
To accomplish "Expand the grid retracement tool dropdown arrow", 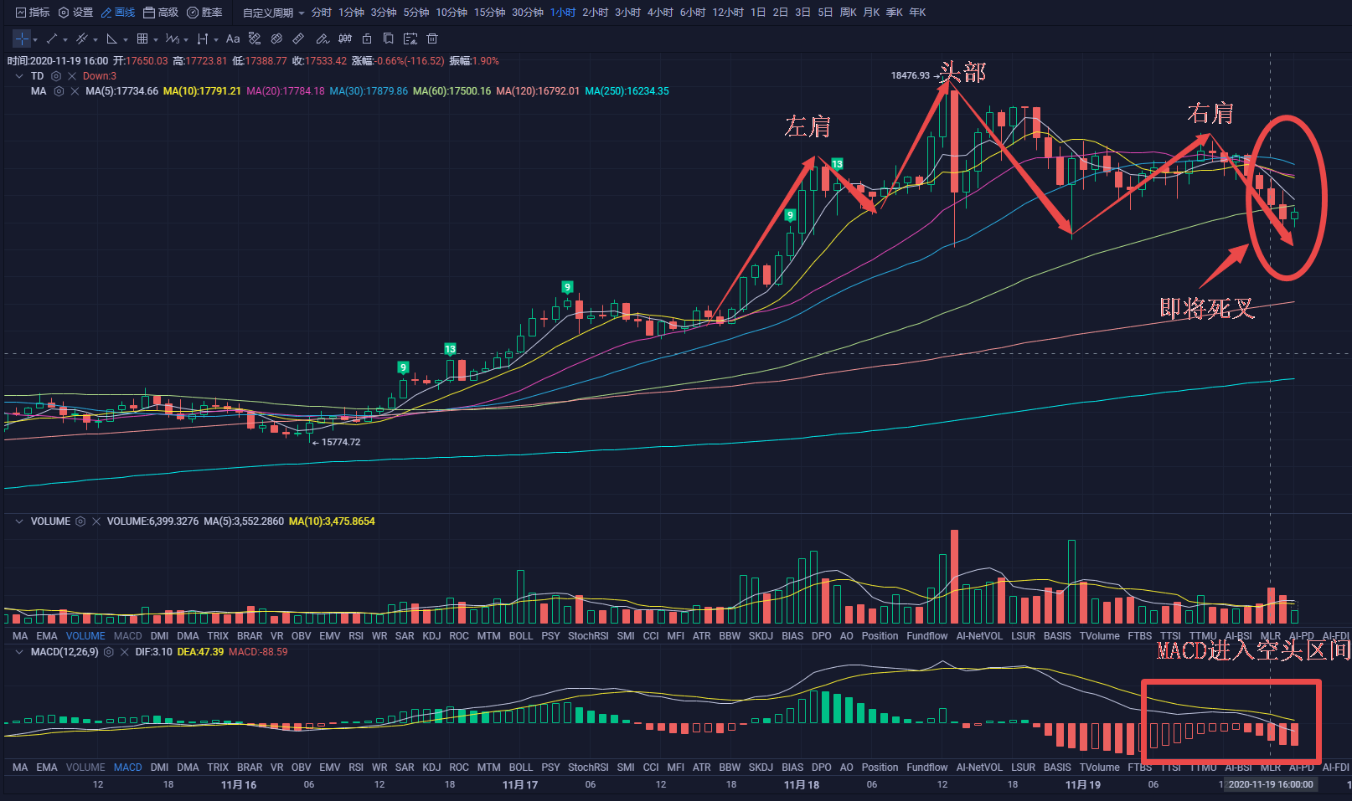I will (x=156, y=39).
